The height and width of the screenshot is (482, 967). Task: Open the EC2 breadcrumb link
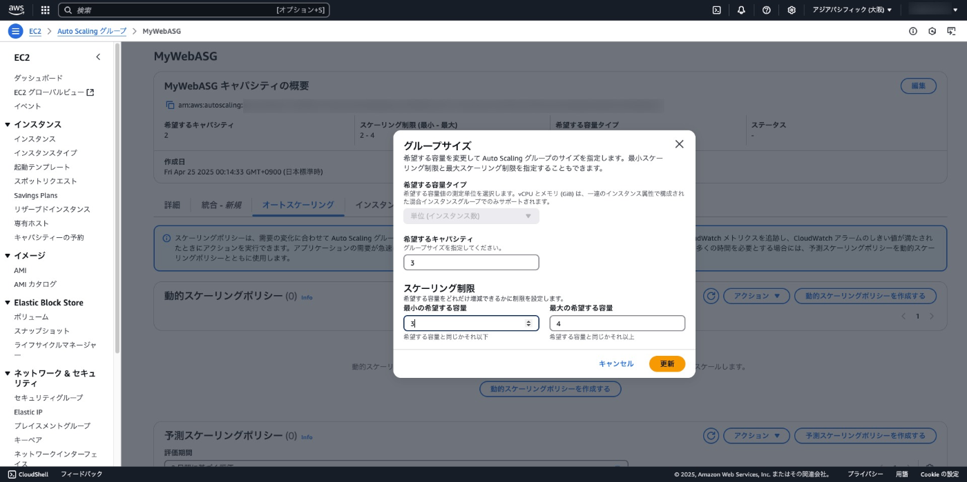(35, 32)
